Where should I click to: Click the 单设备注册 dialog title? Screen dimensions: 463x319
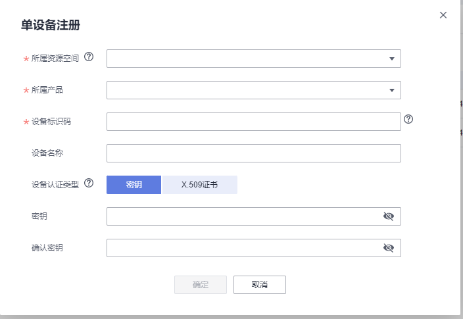click(51, 26)
